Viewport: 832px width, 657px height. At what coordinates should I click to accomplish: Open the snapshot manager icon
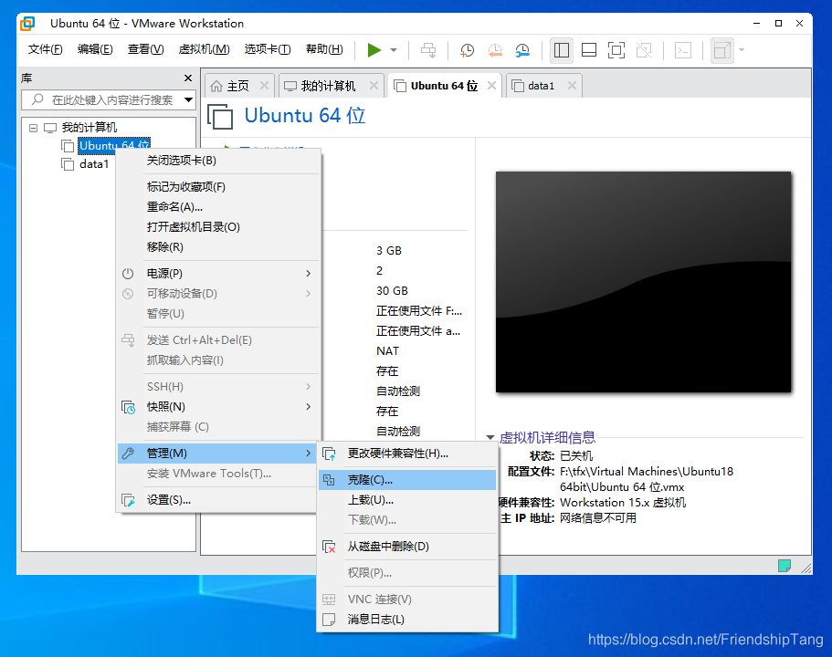(x=521, y=50)
